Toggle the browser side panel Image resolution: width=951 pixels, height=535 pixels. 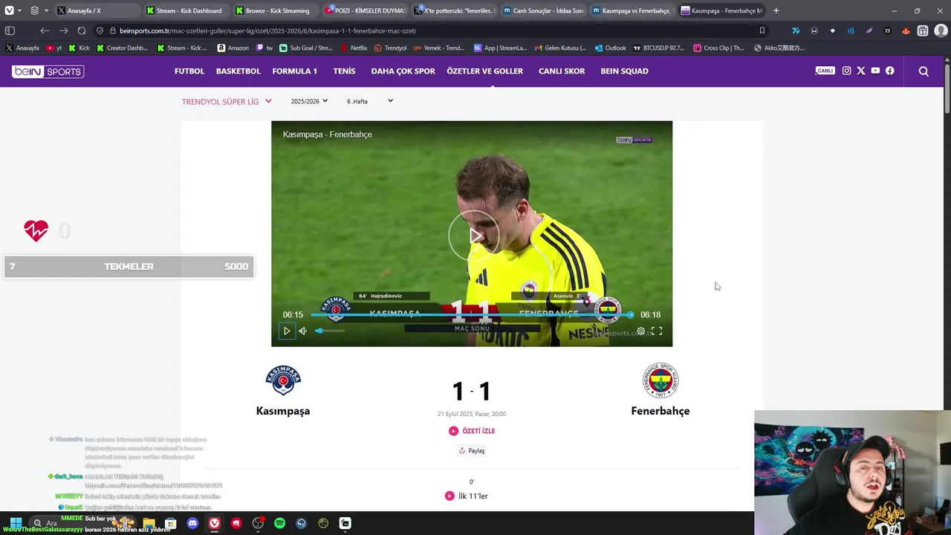click(x=10, y=30)
